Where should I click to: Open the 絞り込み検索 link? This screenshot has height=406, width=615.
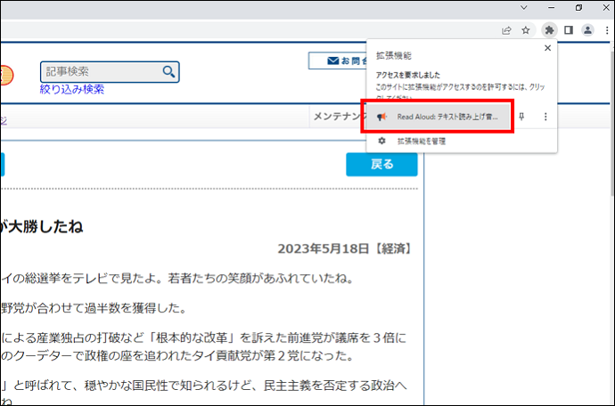(x=72, y=89)
